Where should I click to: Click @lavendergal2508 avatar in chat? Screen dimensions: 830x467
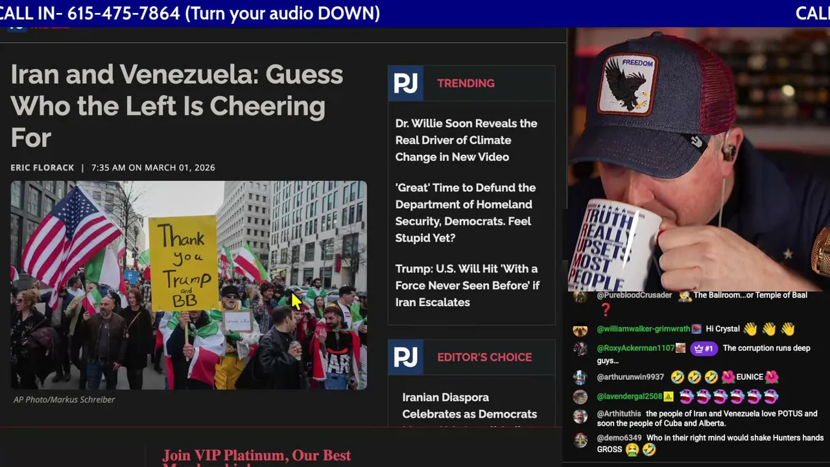580,397
